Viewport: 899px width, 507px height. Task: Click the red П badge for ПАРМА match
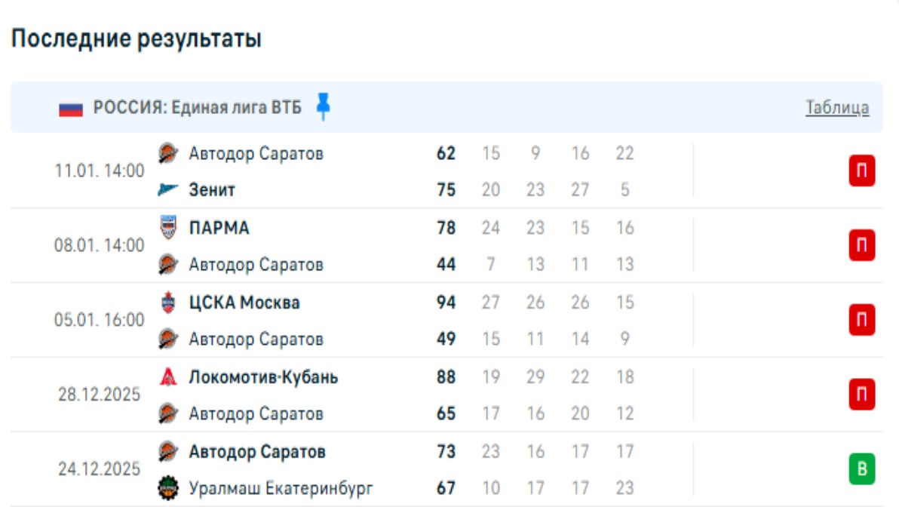[862, 246]
